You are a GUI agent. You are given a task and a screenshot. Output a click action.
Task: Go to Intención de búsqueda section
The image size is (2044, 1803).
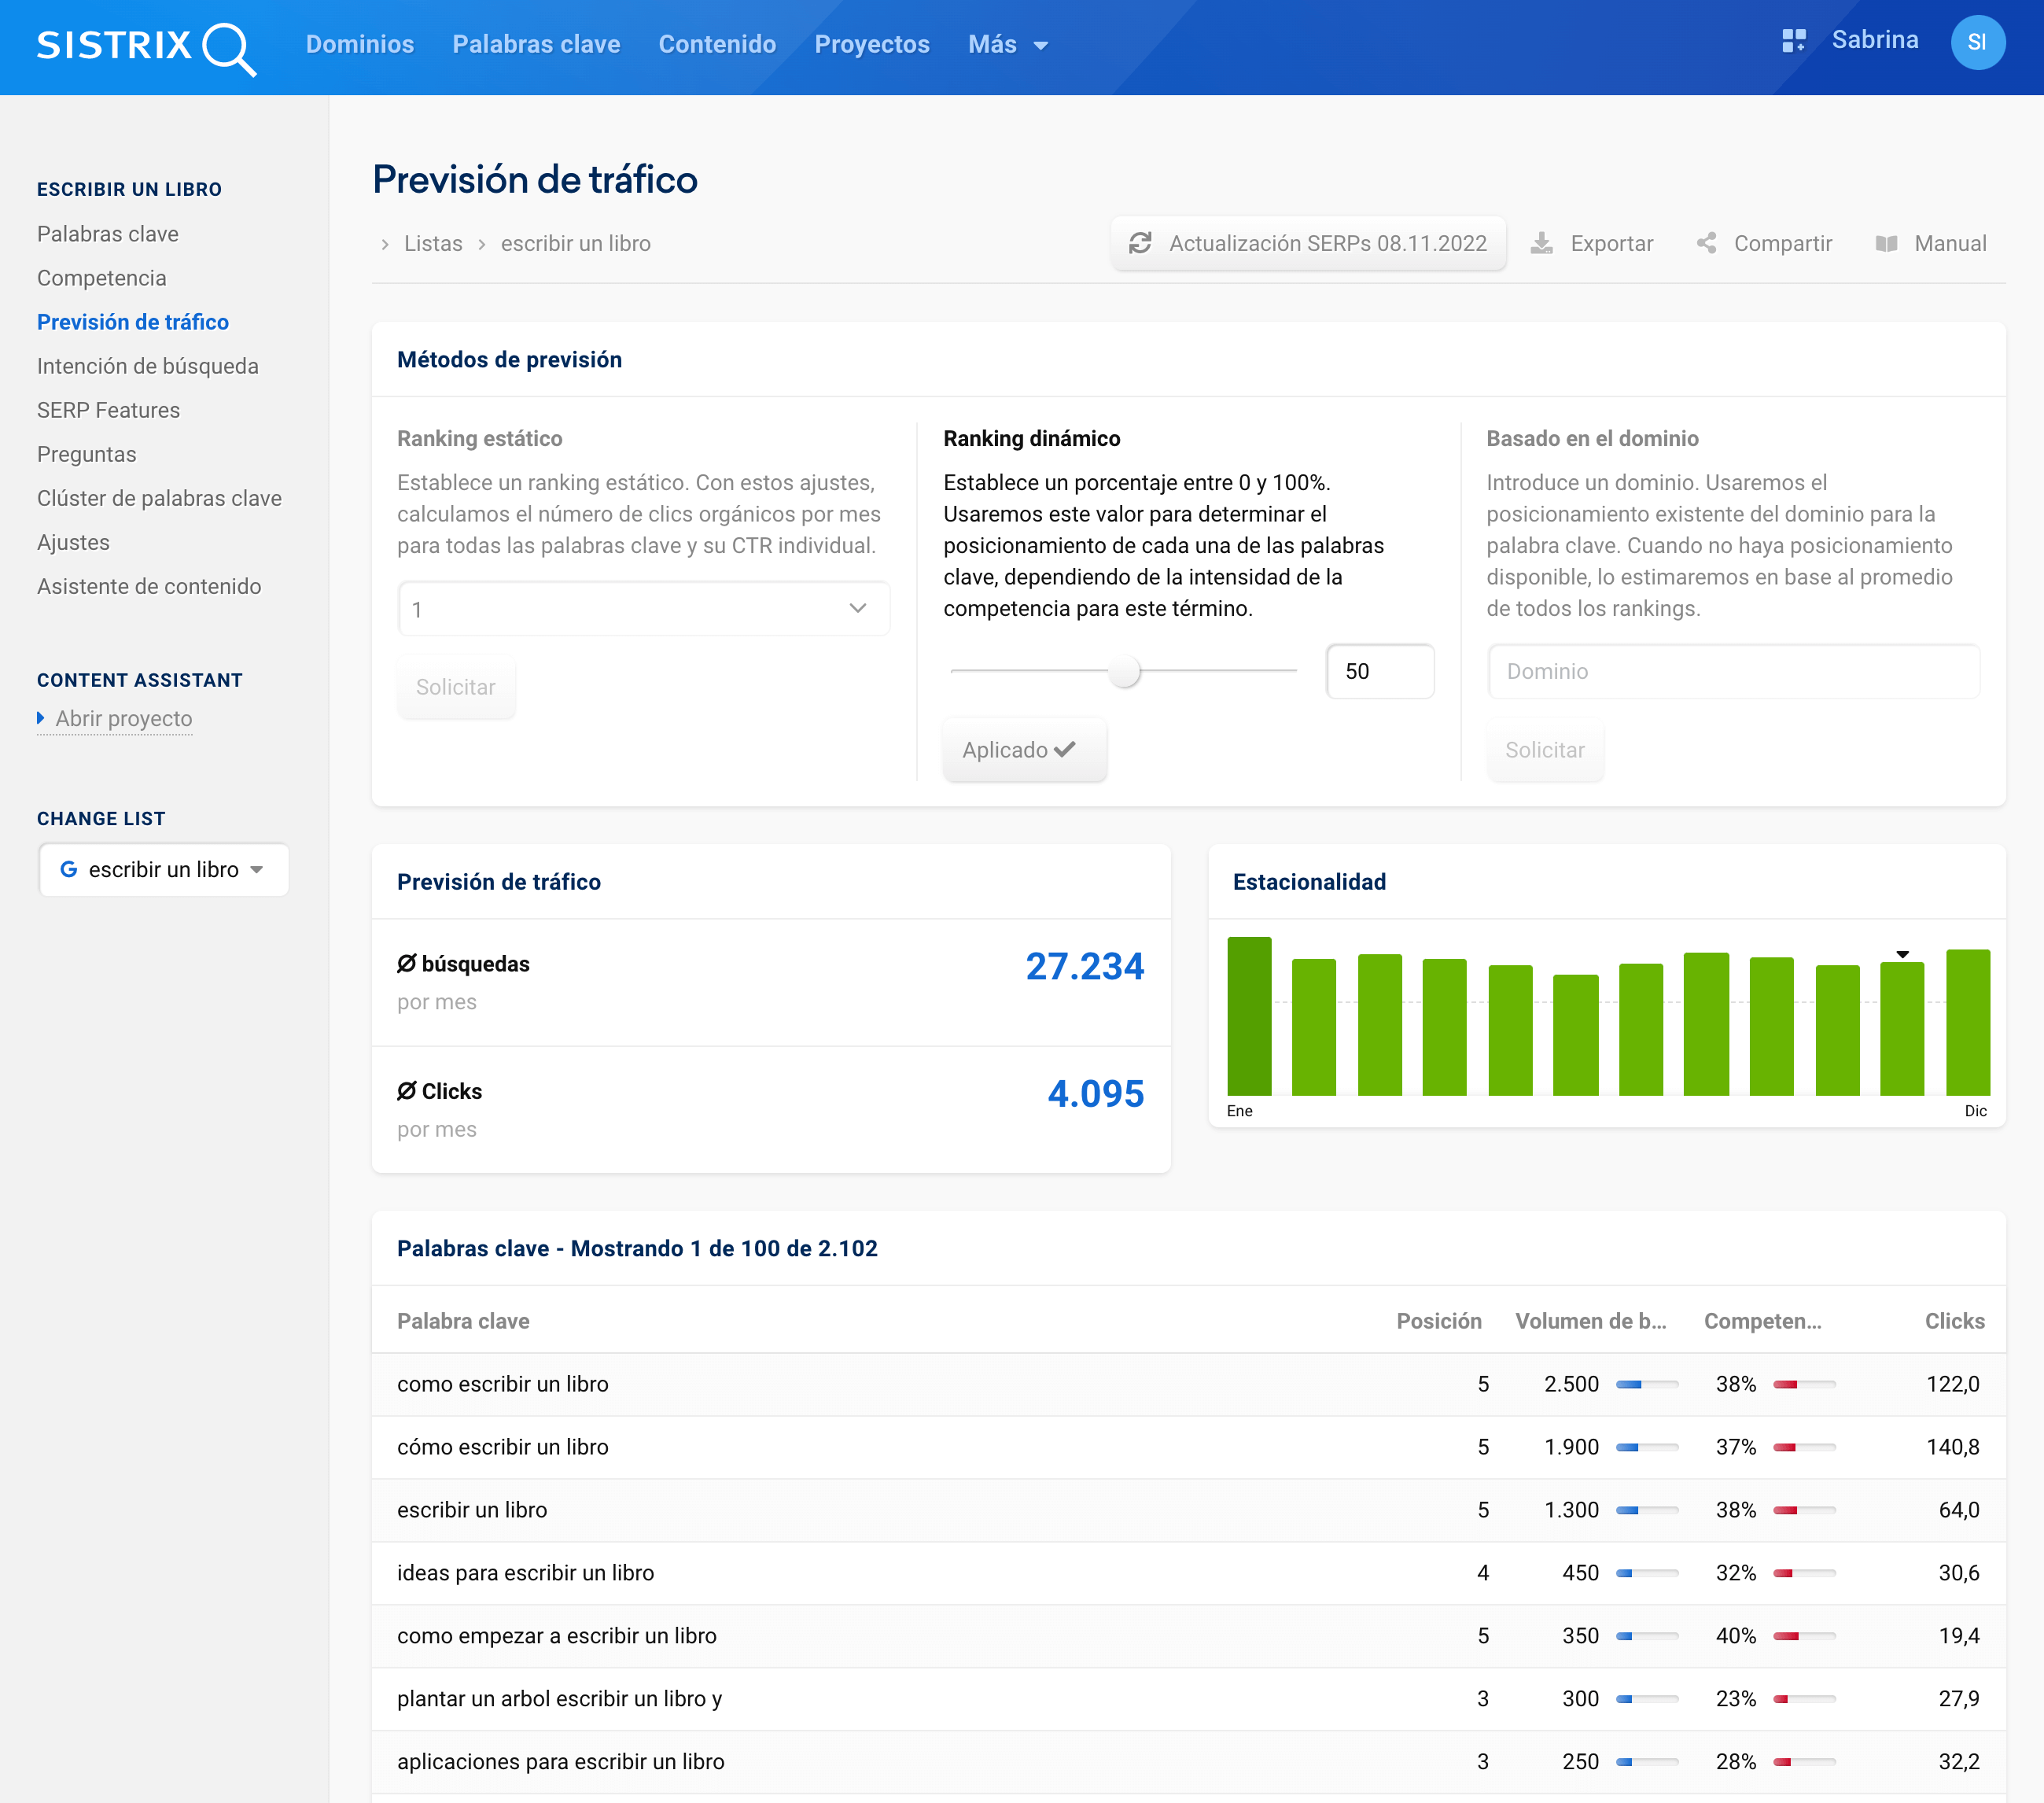[x=147, y=366]
